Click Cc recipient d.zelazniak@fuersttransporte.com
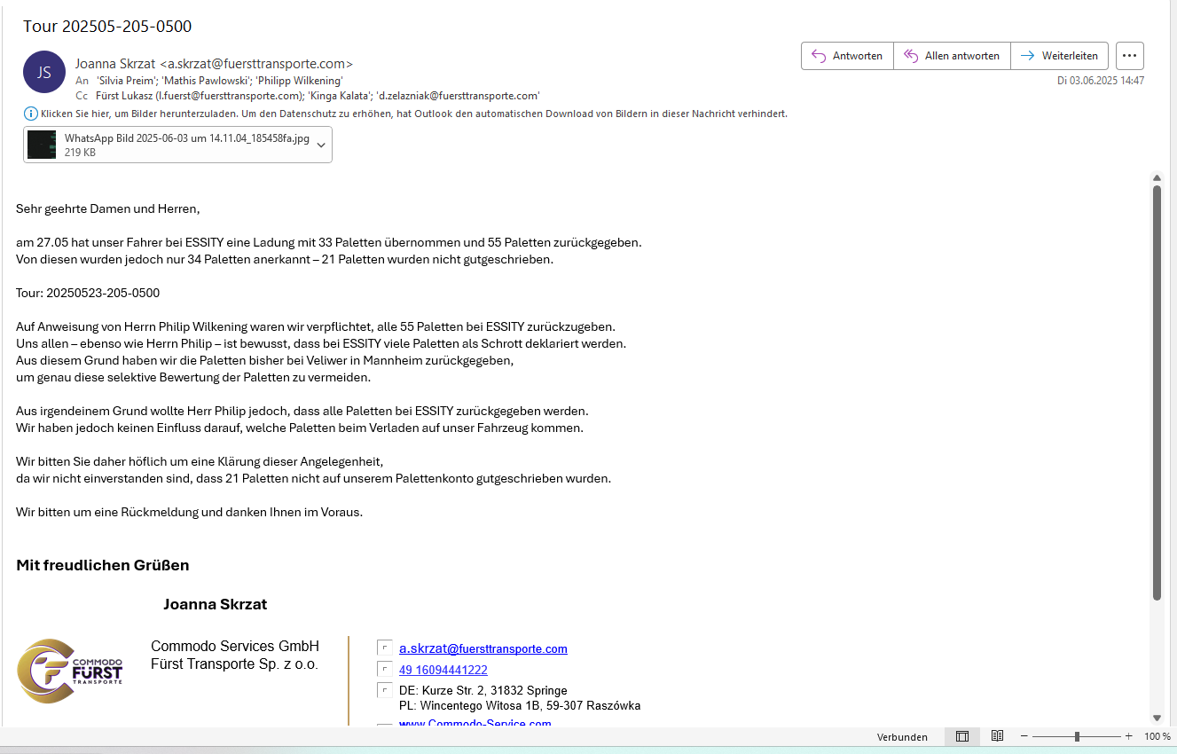 459,96
